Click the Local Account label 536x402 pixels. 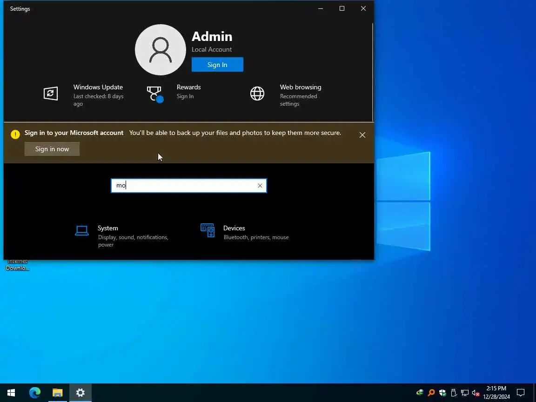[x=212, y=50]
